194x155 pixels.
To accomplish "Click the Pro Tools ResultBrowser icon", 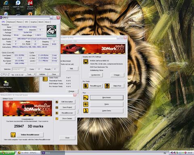I will point(86,86).
